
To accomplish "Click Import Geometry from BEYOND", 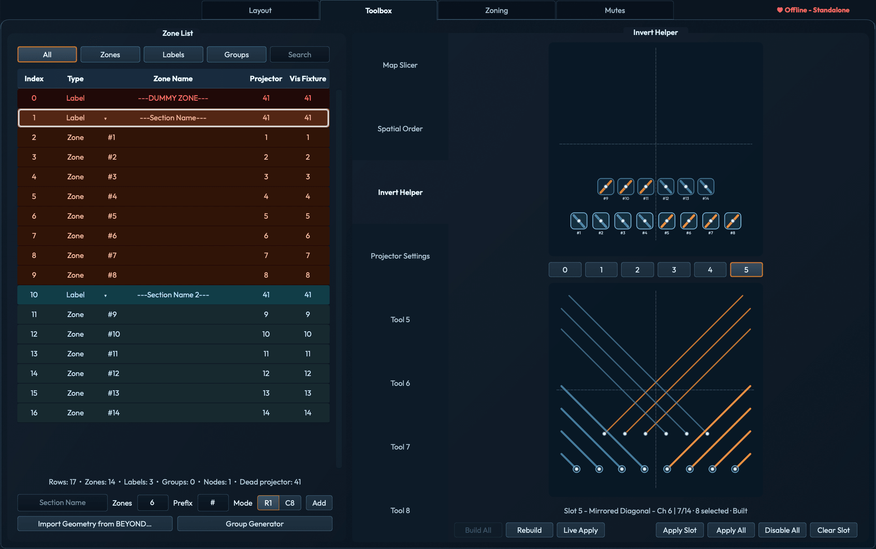I will [x=95, y=524].
